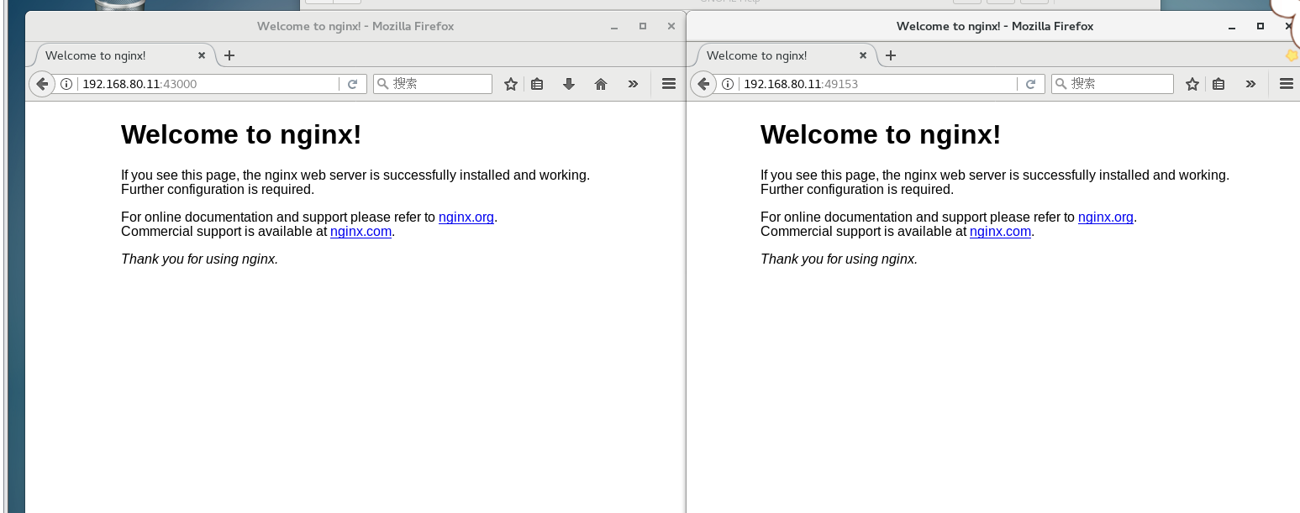Open the home page in left window
The image size is (1300, 513).
point(601,84)
